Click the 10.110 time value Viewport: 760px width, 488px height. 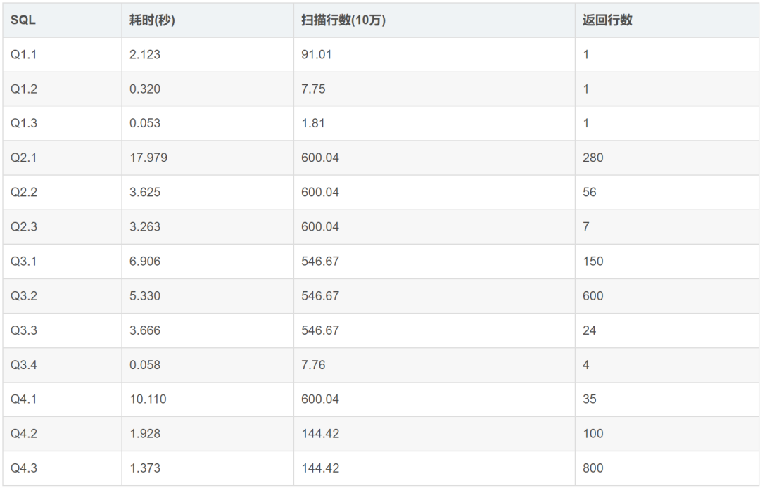pyautogui.click(x=148, y=399)
